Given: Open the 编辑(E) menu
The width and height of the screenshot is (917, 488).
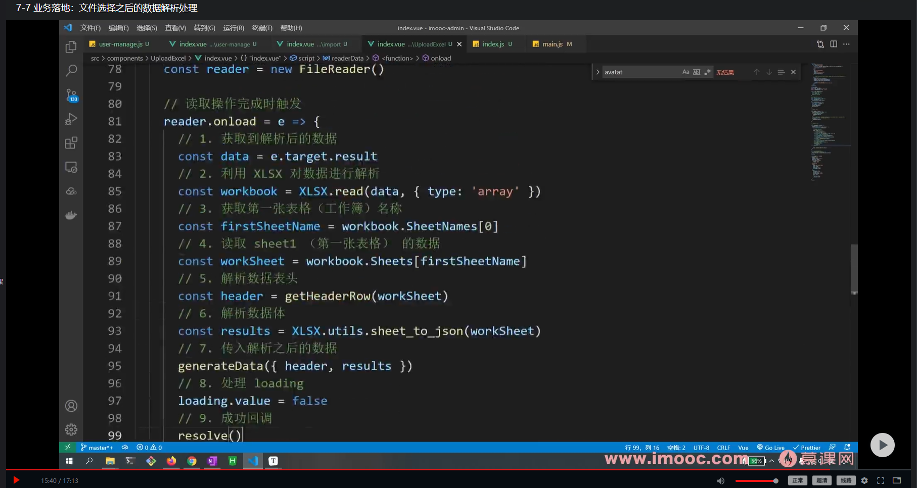Looking at the screenshot, I should [x=119, y=28].
